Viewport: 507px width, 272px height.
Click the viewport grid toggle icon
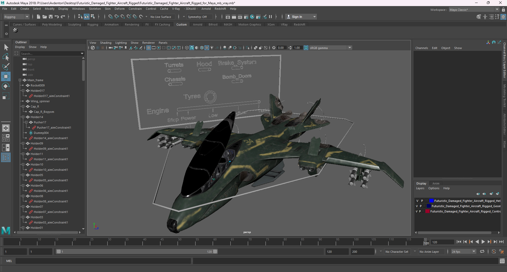click(149, 48)
